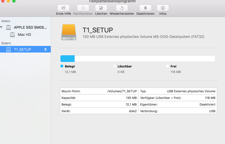Click the Eigentümer Deaktiviert value
The height and width of the screenshot is (144, 225).
click(208, 104)
